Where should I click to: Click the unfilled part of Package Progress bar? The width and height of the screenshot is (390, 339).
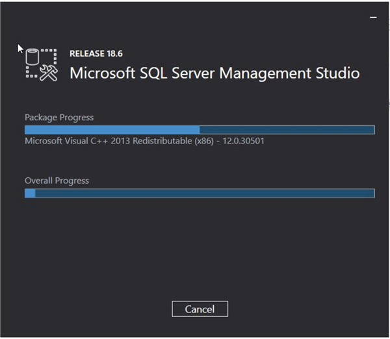[287, 130]
